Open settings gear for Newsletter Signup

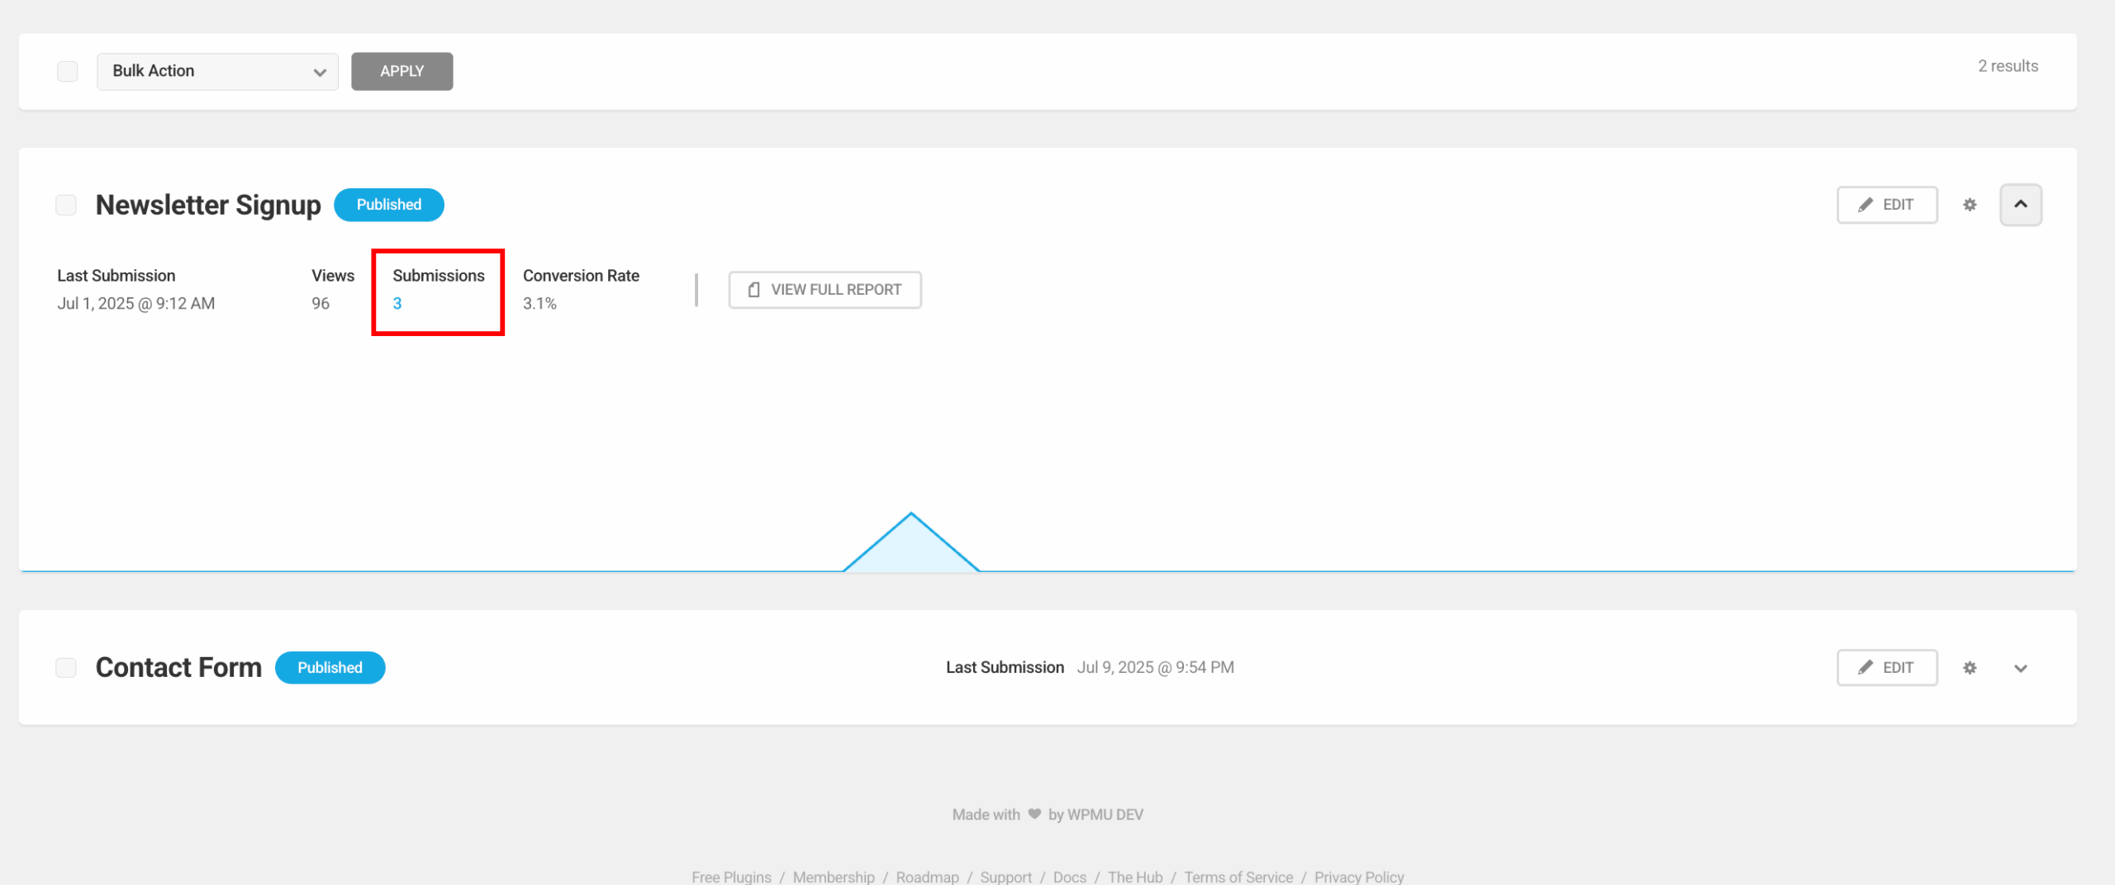1970,205
